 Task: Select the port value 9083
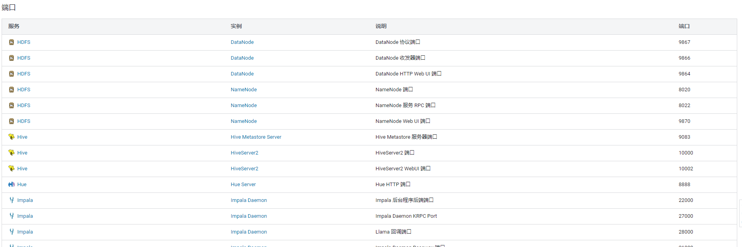684,137
